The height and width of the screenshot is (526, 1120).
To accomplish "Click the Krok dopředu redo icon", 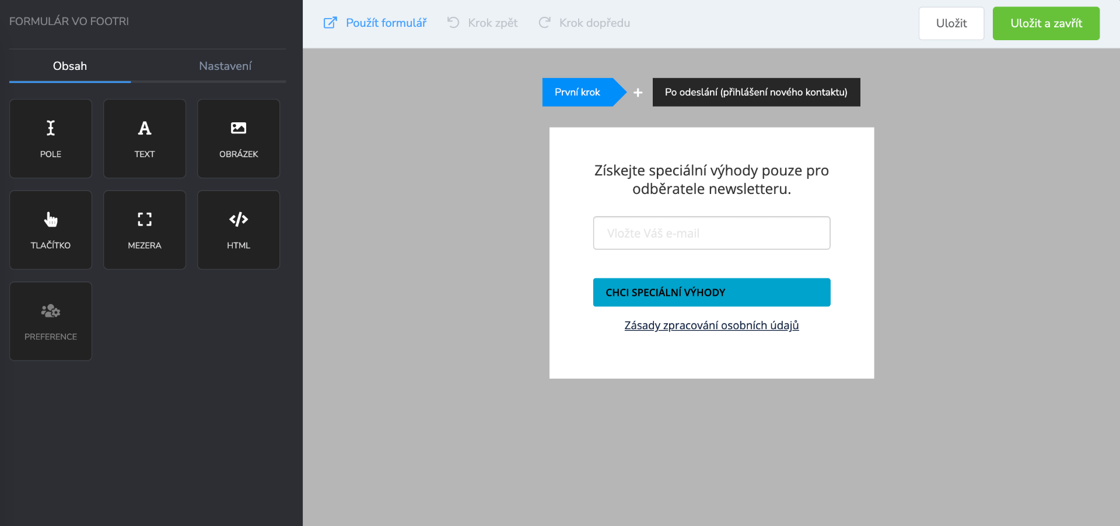I will point(544,23).
